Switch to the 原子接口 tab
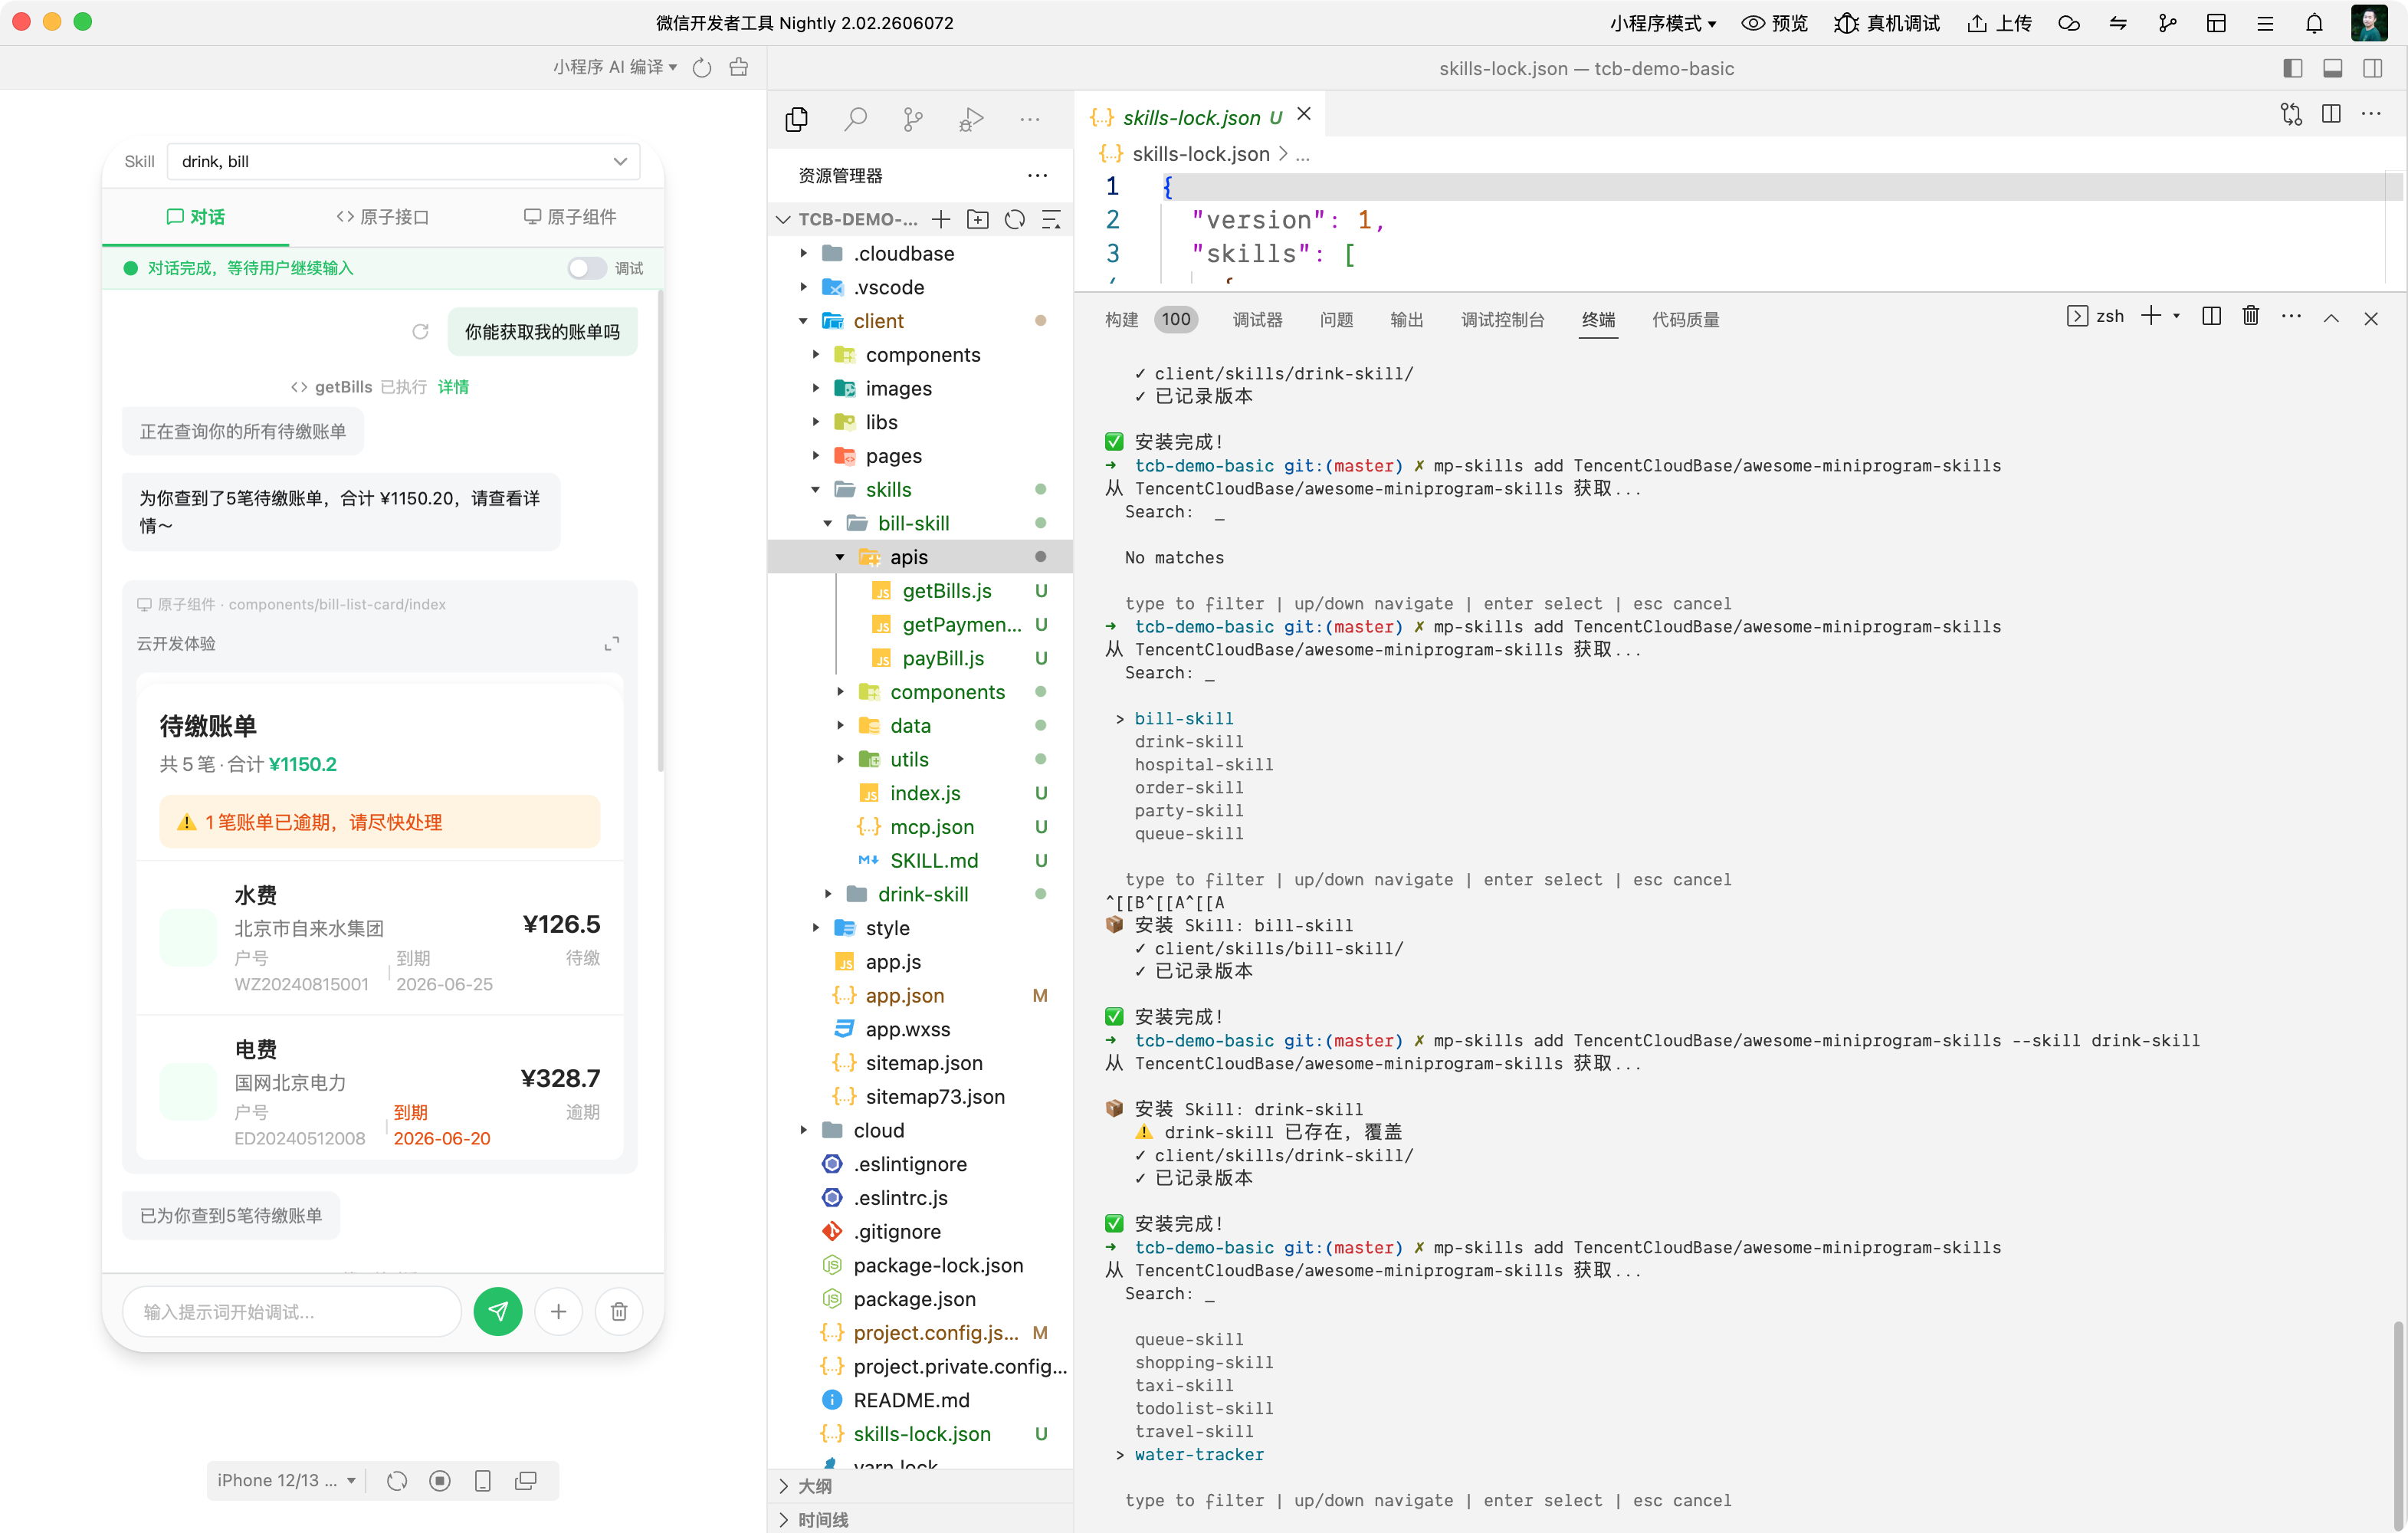The image size is (2408, 1533). click(x=383, y=217)
